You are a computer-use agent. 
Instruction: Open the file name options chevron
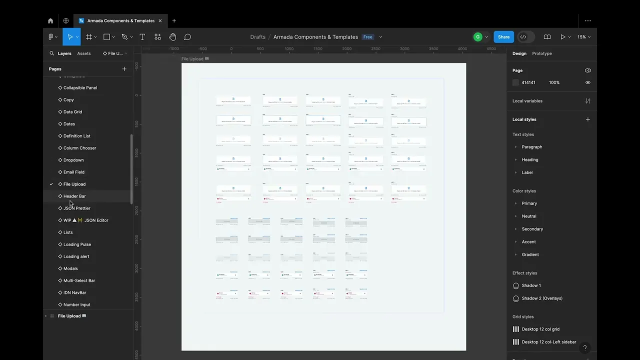[380, 37]
